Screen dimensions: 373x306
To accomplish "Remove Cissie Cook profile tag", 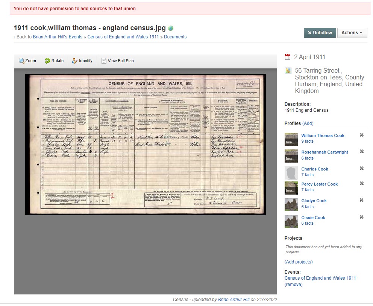I will point(362,217).
